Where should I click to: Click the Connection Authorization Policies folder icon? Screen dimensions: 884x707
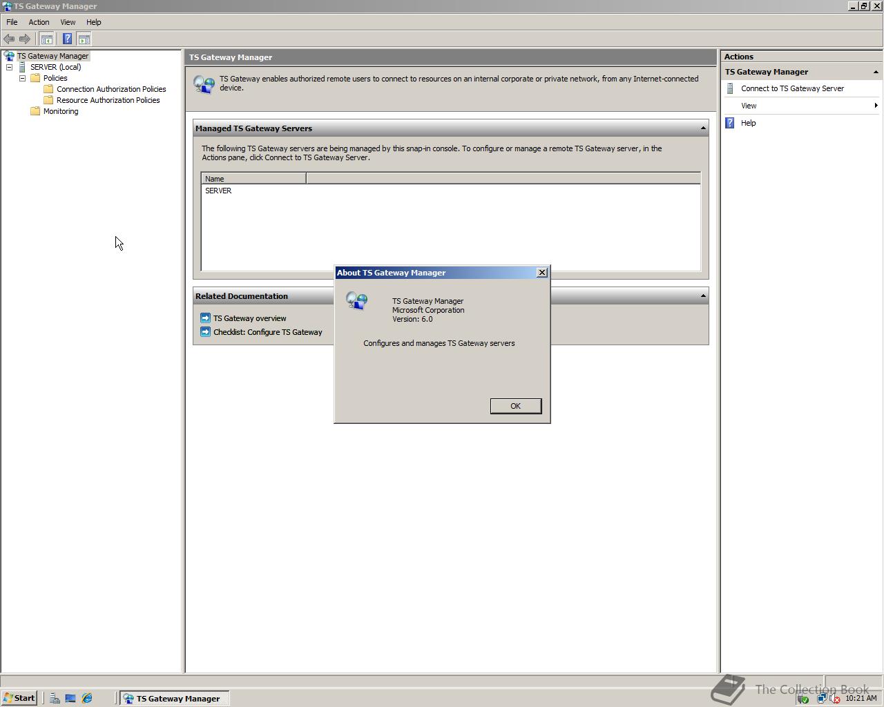click(x=48, y=89)
